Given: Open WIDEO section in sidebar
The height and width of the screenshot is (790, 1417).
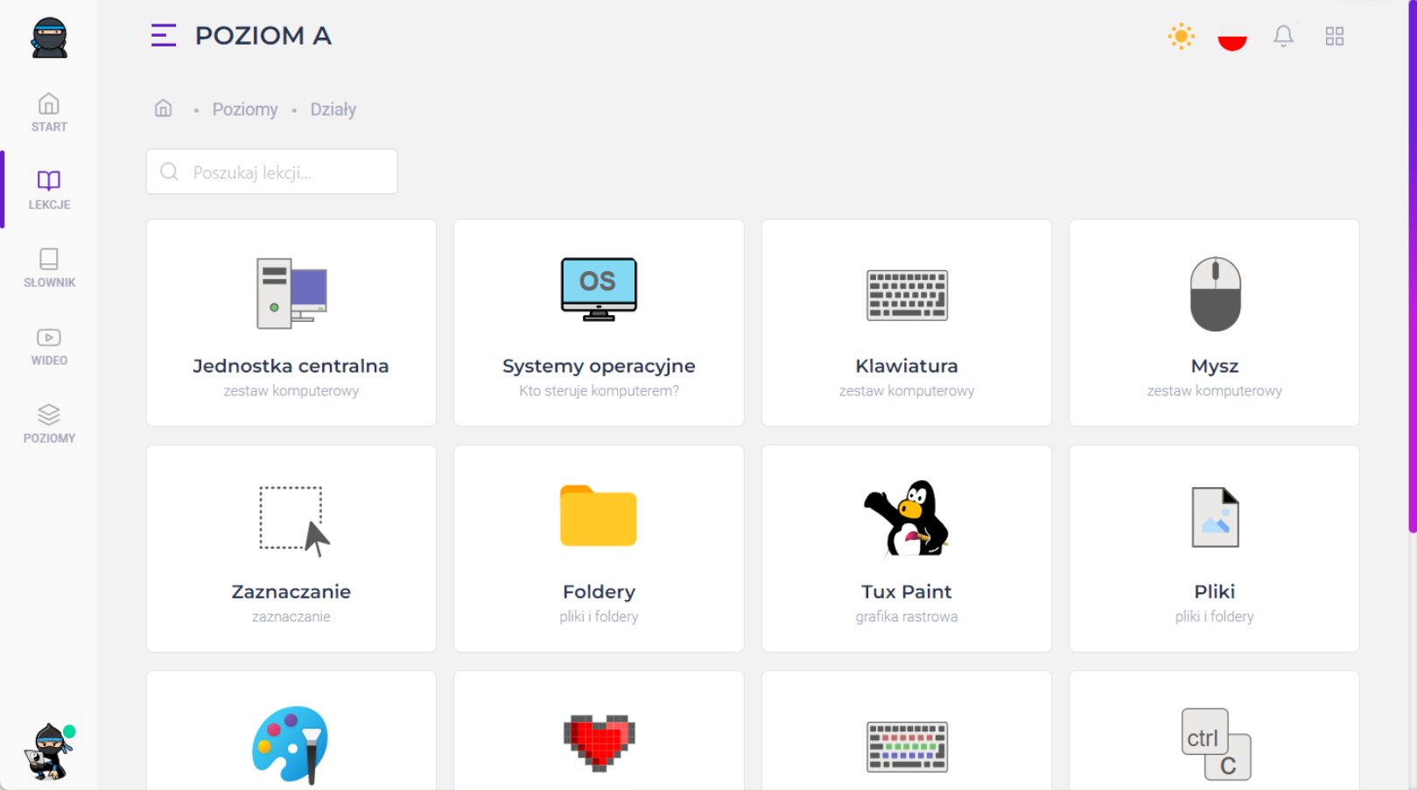Looking at the screenshot, I should coord(49,346).
